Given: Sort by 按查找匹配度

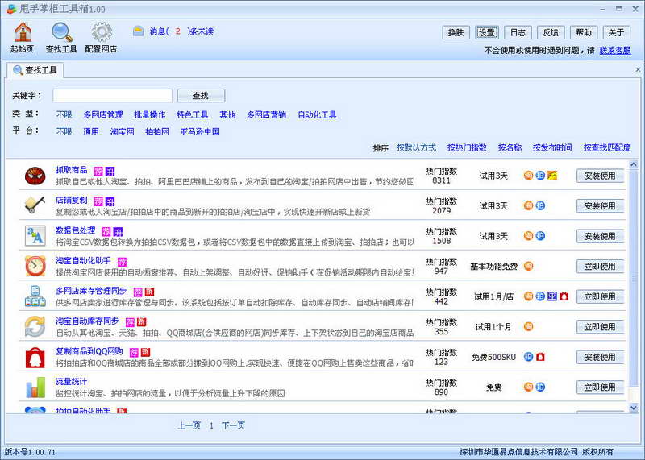Looking at the screenshot, I should coord(607,147).
